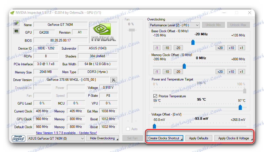Click the BIOS 80.28.25.00.17 field
This screenshot has height=152, width=264.
tap(61, 40)
